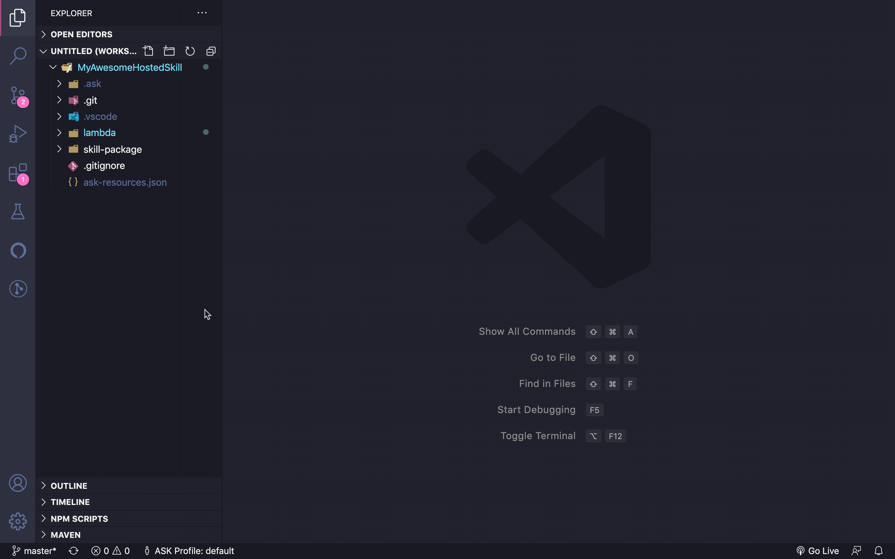Expand the skill-package folder
Screen dimensions: 895x559
click(112, 149)
